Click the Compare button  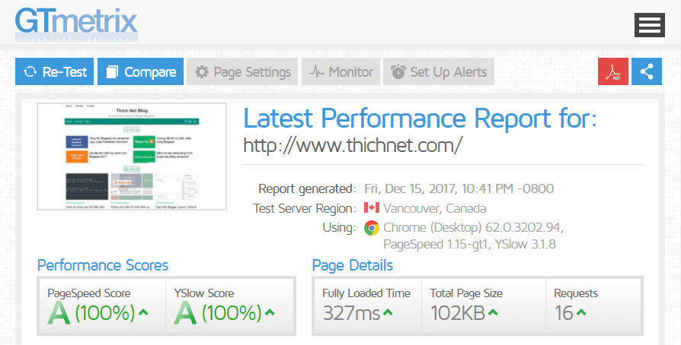click(140, 71)
